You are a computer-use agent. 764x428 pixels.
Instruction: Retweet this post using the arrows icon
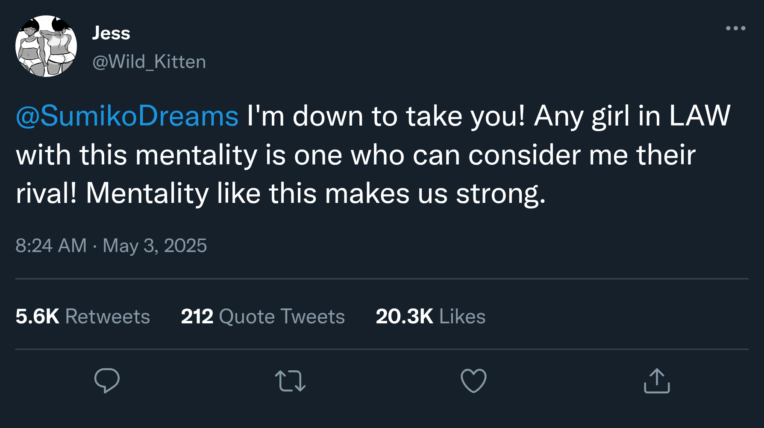pos(290,381)
